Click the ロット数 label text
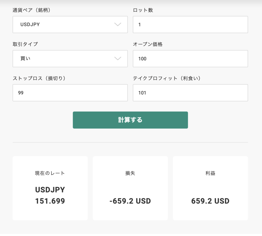The height and width of the screenshot is (236, 262). (143, 10)
